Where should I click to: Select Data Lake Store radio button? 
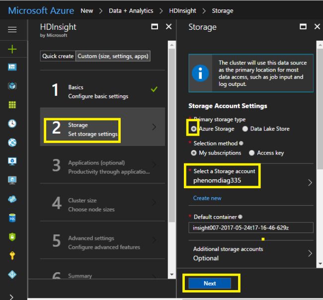click(245, 129)
